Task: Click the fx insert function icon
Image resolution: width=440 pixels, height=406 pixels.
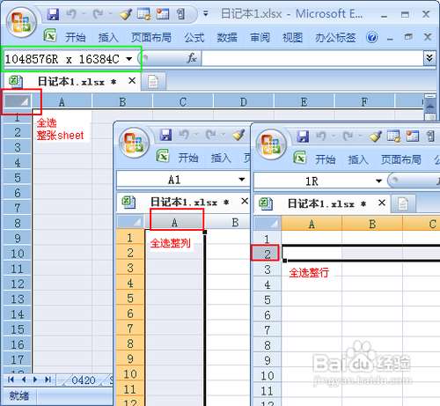Action: 192,58
